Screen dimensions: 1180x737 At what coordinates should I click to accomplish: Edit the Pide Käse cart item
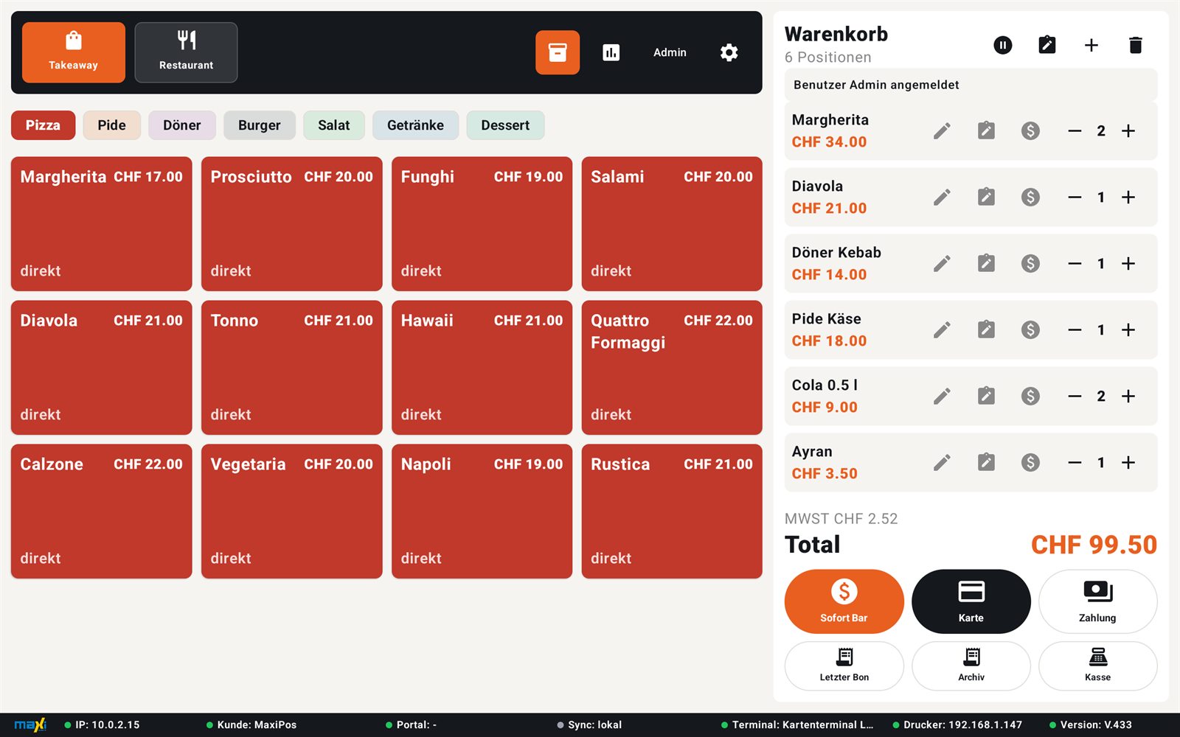coord(942,330)
